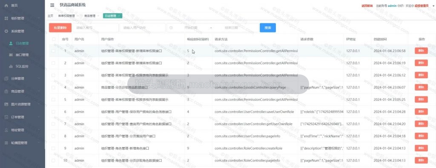Image resolution: width=436 pixels, height=168 pixels.
Task: Click the 日志管理 person icon in sidebar
Action: pos(11,43)
